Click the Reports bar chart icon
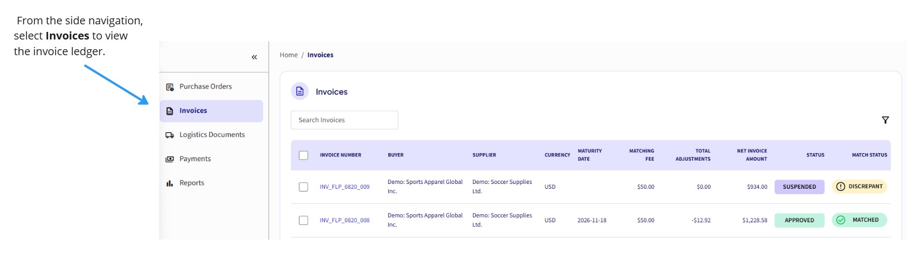Viewport: 920px width, 258px height. [170, 183]
